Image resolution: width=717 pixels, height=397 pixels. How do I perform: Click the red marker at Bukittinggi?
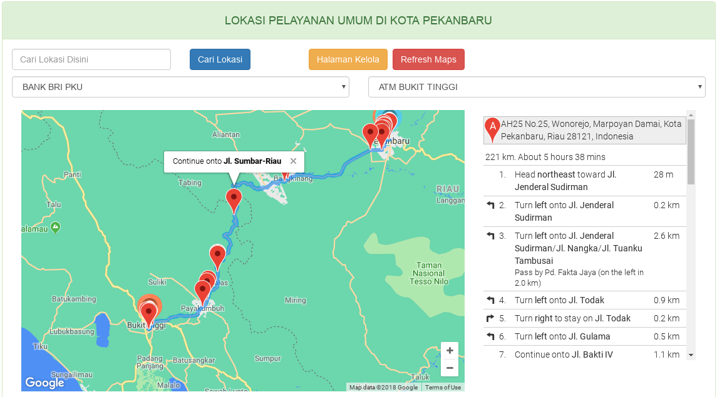coord(148,313)
